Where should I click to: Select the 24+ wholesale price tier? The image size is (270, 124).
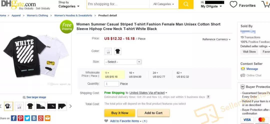coord(159,75)
